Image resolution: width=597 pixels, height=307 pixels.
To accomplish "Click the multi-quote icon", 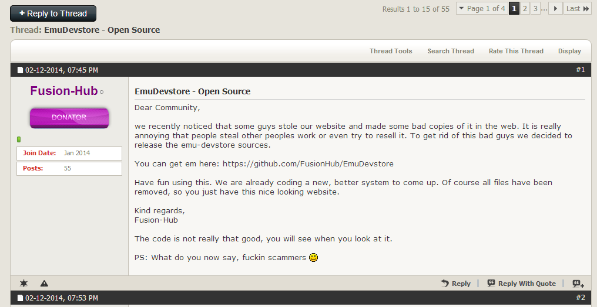I will pos(578,284).
